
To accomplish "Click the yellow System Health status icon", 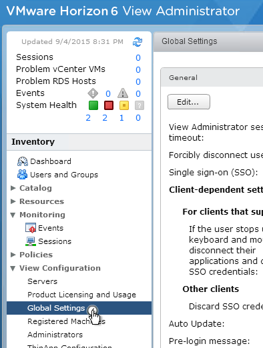I will pyautogui.click(x=124, y=105).
